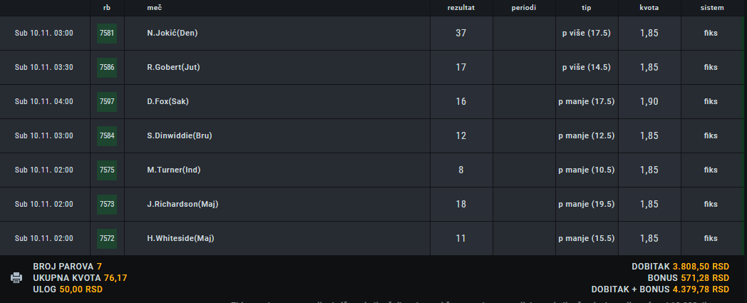Viewport: 747px width, 303px height.
Task: Click result 37 for N.Jokić
Action: (460, 34)
